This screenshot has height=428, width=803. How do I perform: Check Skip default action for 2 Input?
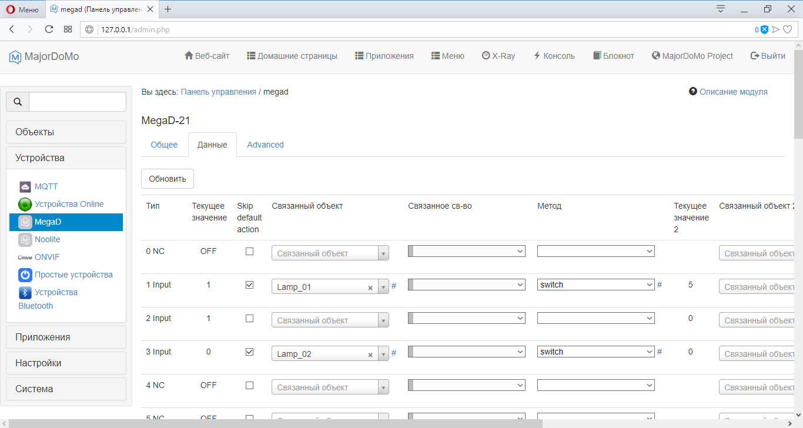pyautogui.click(x=249, y=319)
